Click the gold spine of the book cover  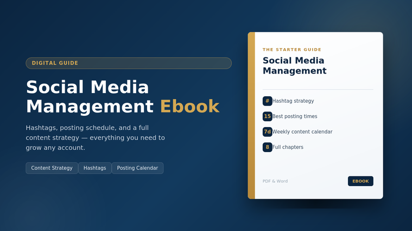click(251, 116)
